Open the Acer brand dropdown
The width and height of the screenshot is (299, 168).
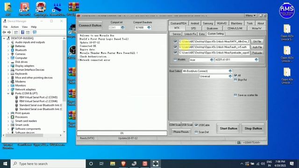(212, 60)
